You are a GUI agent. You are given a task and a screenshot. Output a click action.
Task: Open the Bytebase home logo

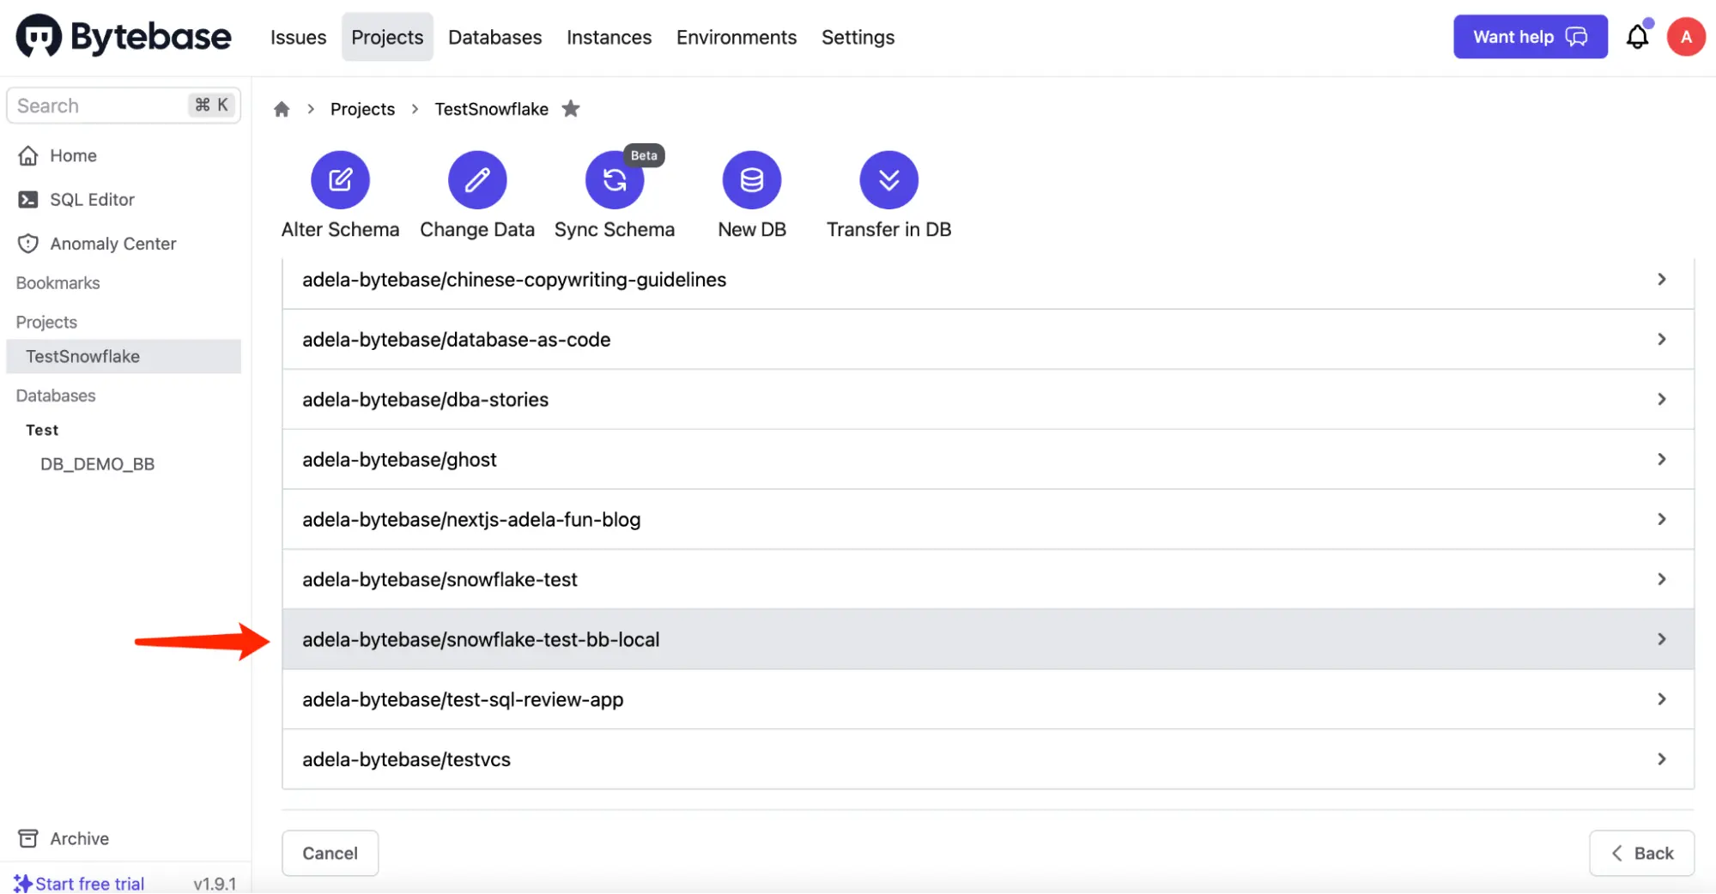[123, 36]
